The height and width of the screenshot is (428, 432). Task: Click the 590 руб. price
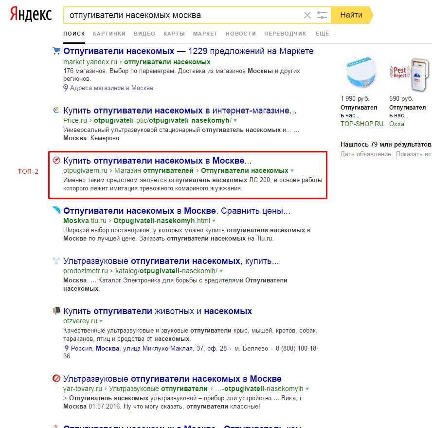pyautogui.click(x=401, y=99)
